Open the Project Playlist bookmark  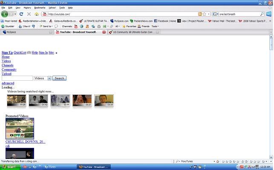192,21
